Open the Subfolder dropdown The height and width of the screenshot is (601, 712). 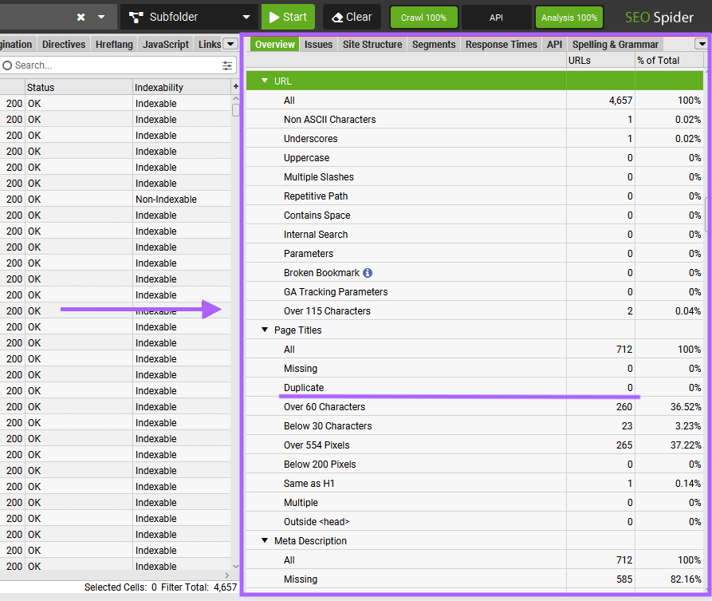point(189,16)
